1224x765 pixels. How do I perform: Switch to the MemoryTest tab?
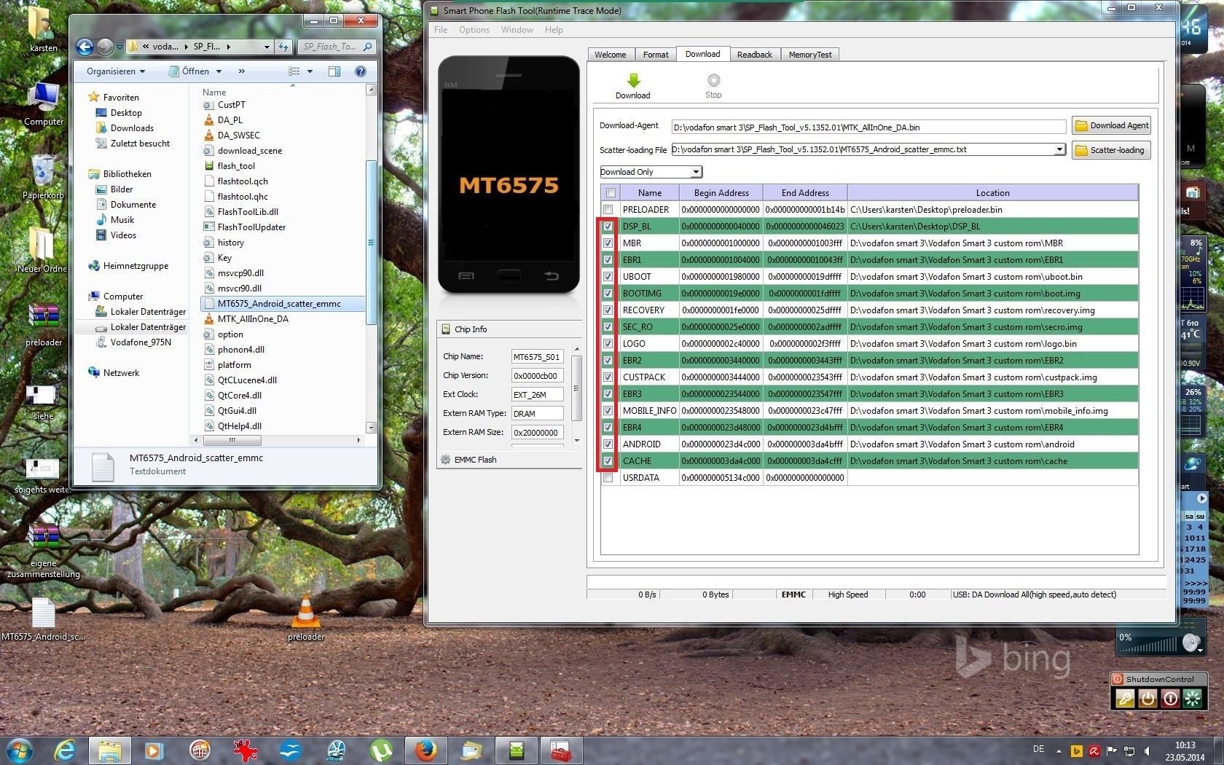809,55
